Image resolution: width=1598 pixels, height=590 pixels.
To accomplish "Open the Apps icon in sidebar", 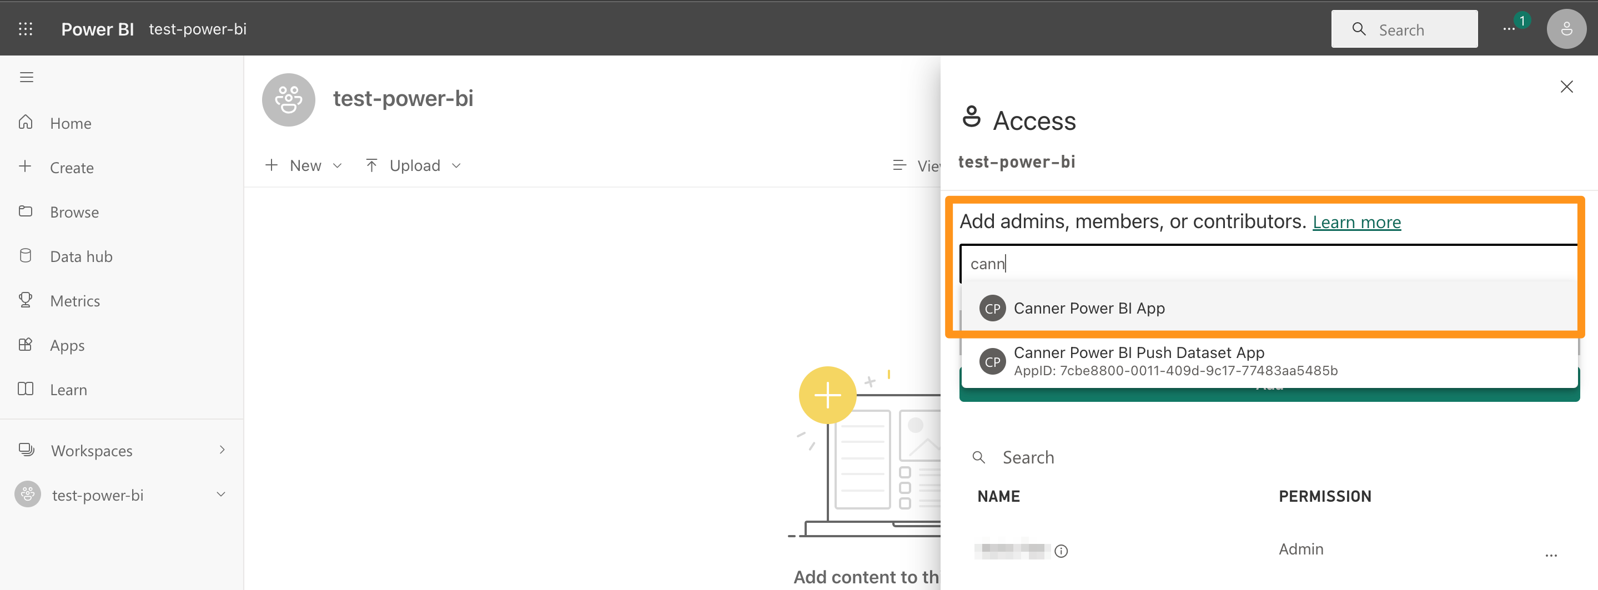I will [x=26, y=344].
